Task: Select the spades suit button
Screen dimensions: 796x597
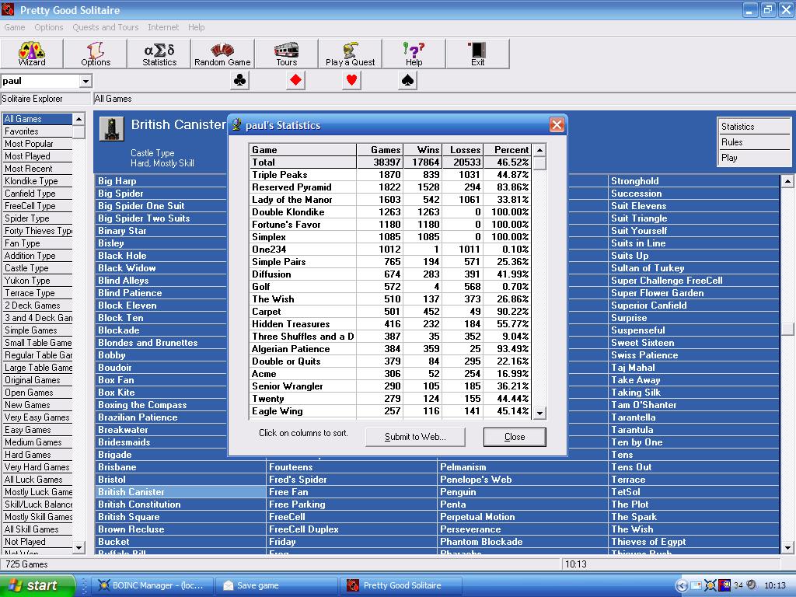Action: (407, 80)
